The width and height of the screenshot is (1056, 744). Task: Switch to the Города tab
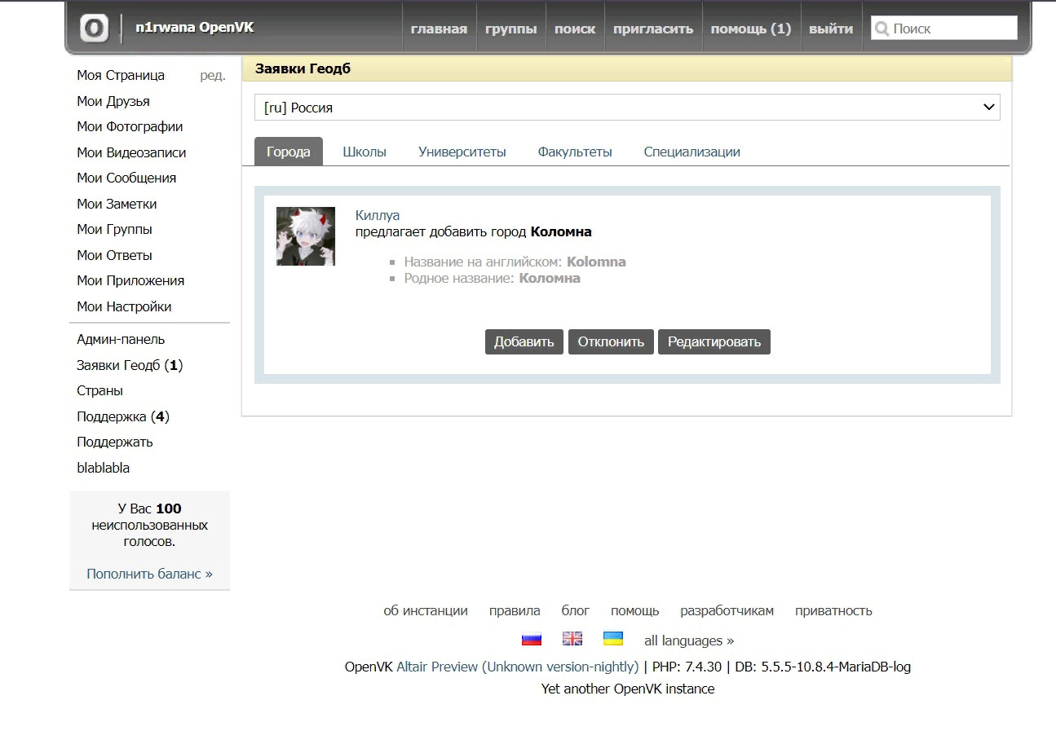pyautogui.click(x=289, y=152)
